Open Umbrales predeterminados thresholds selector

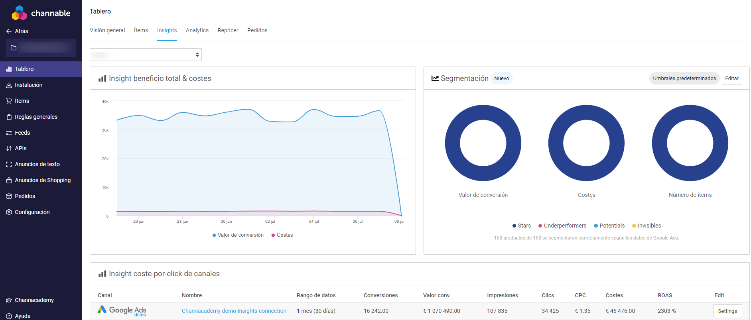click(684, 78)
